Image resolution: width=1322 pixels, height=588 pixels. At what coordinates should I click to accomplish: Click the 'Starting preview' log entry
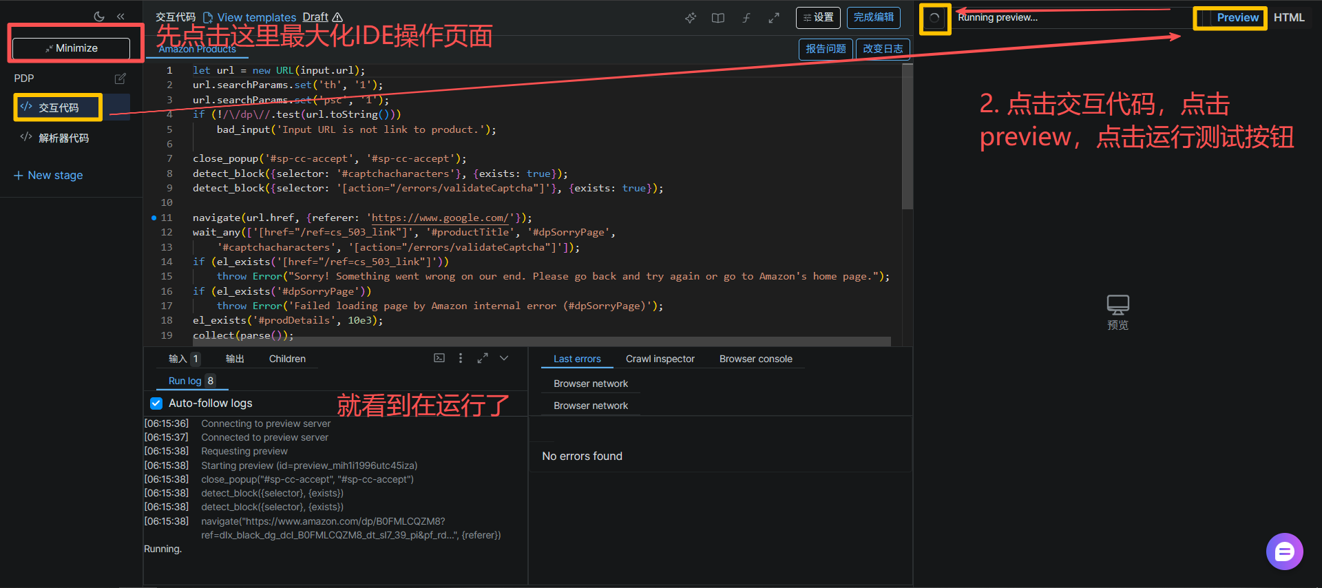click(x=309, y=465)
